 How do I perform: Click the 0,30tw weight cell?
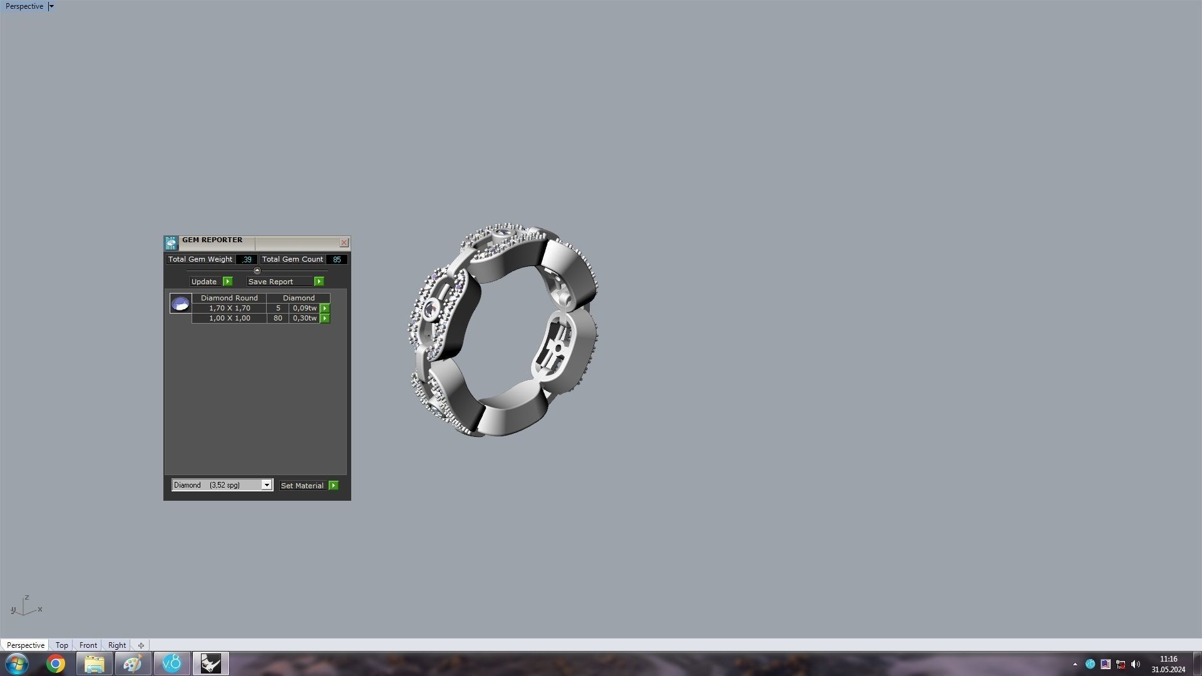pyautogui.click(x=305, y=318)
